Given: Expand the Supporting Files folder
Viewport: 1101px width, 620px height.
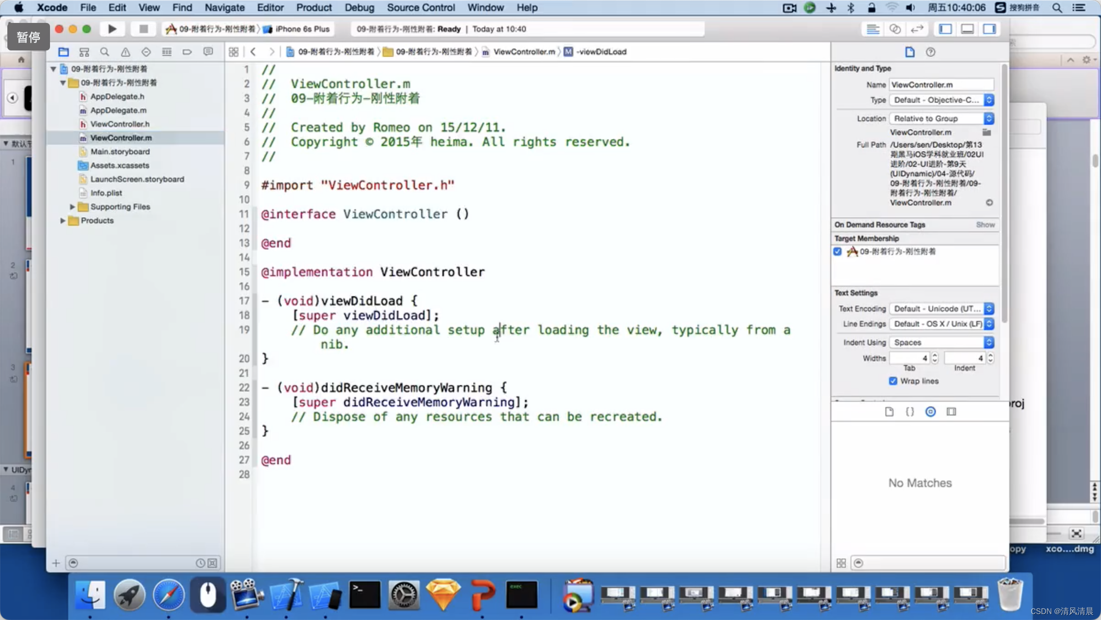Looking at the screenshot, I should click(x=72, y=207).
